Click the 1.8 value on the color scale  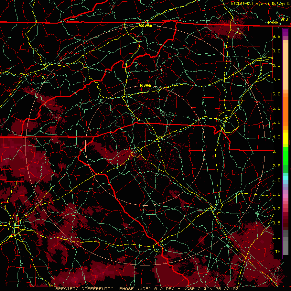(276, 180)
